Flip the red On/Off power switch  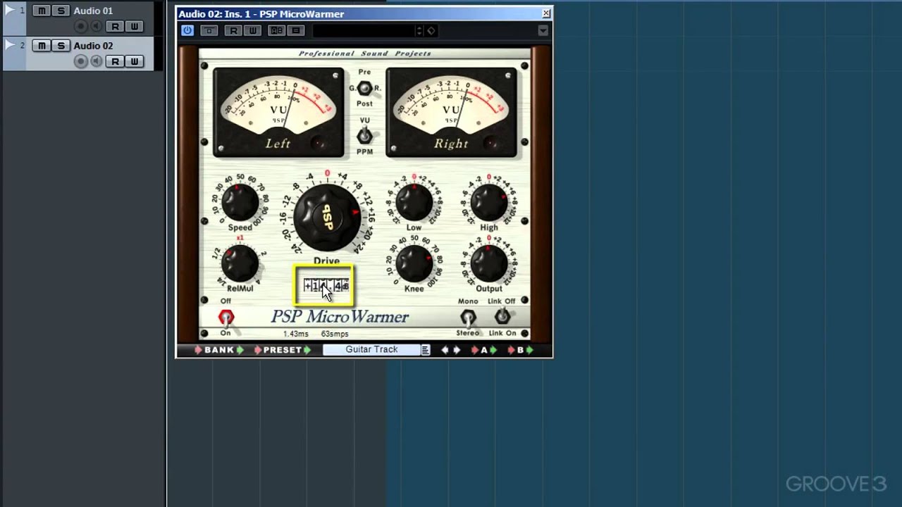225,317
